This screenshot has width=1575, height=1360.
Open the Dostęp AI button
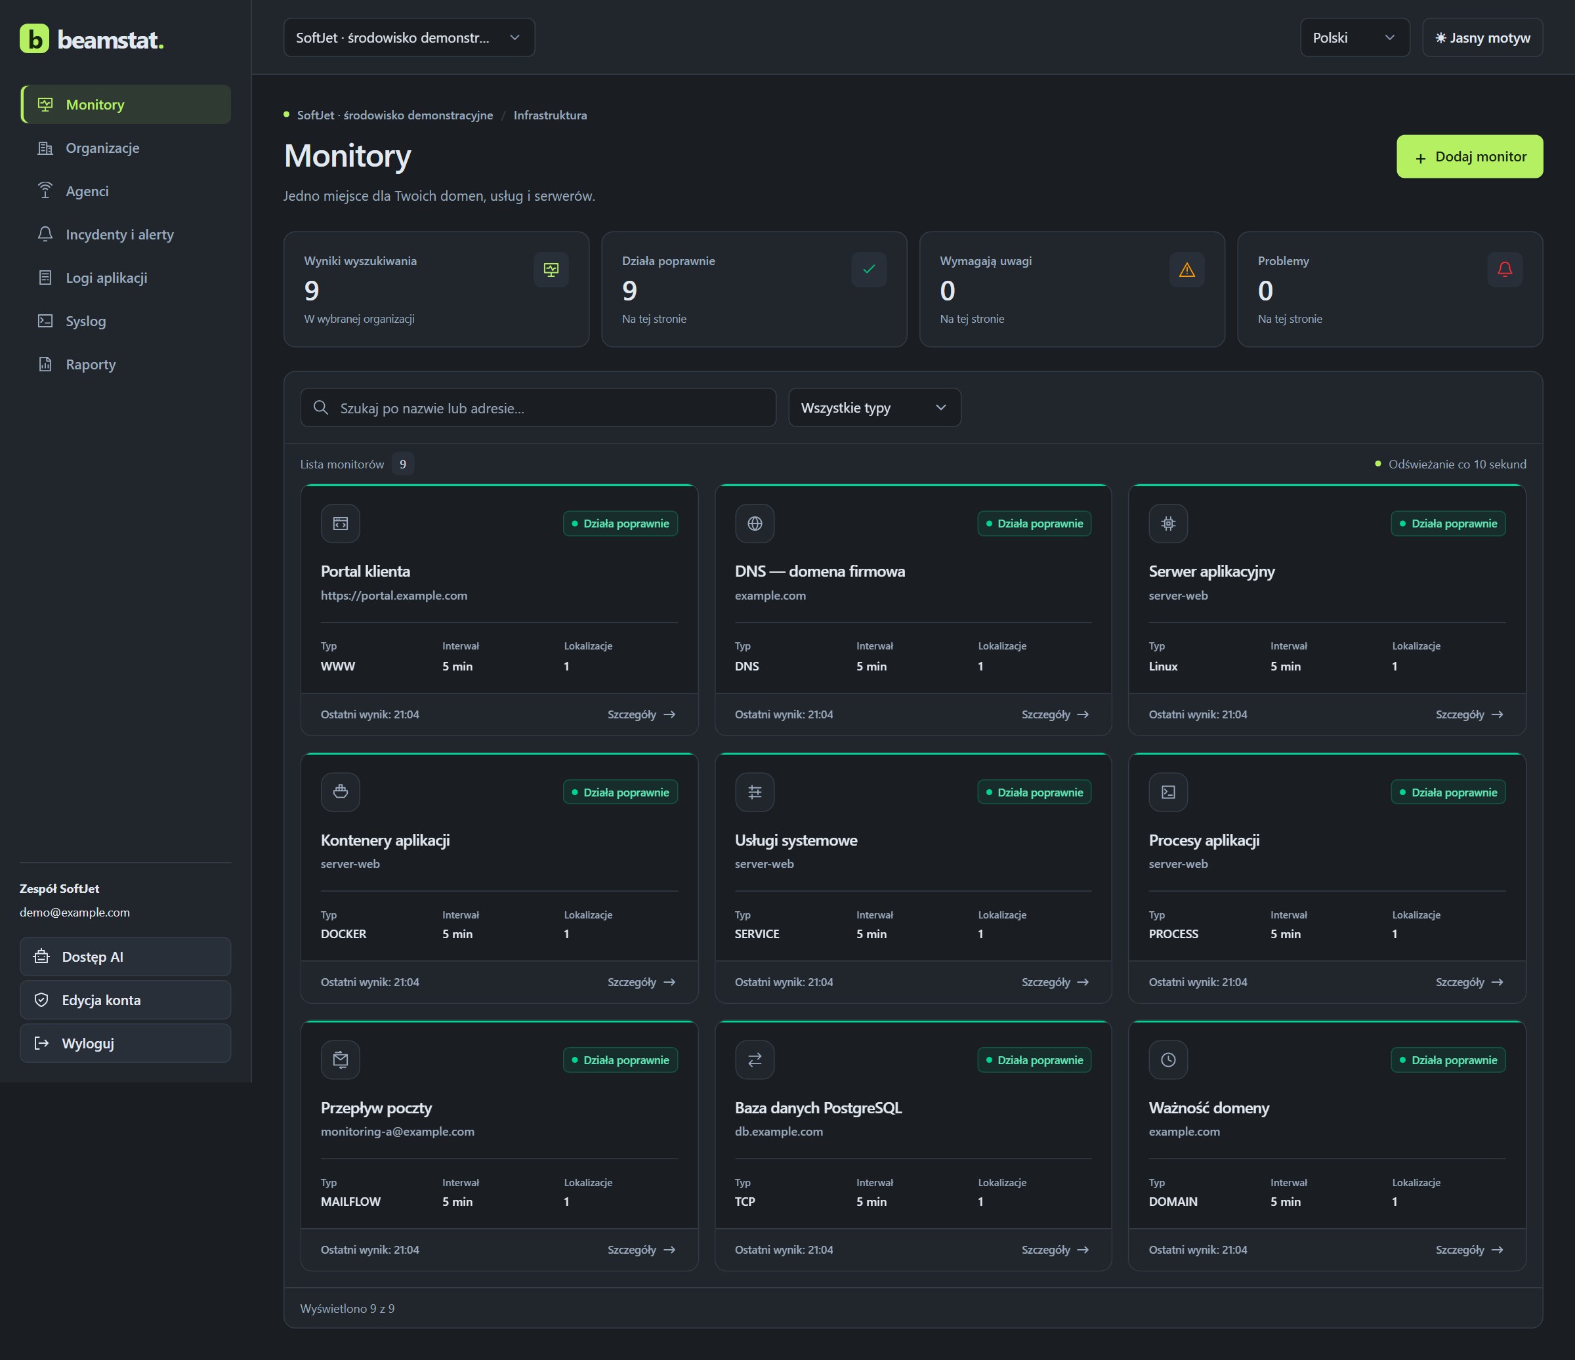pyautogui.click(x=125, y=957)
